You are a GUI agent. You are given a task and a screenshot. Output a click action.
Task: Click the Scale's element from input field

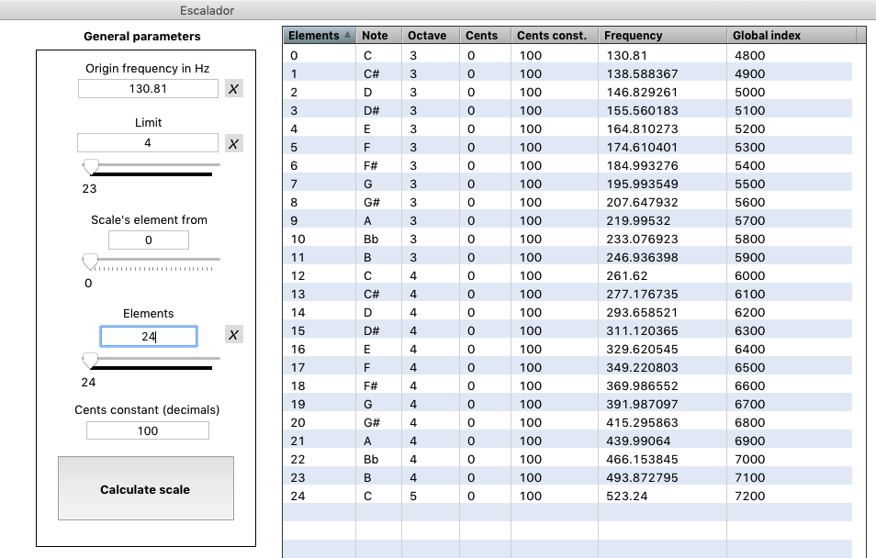click(x=148, y=240)
